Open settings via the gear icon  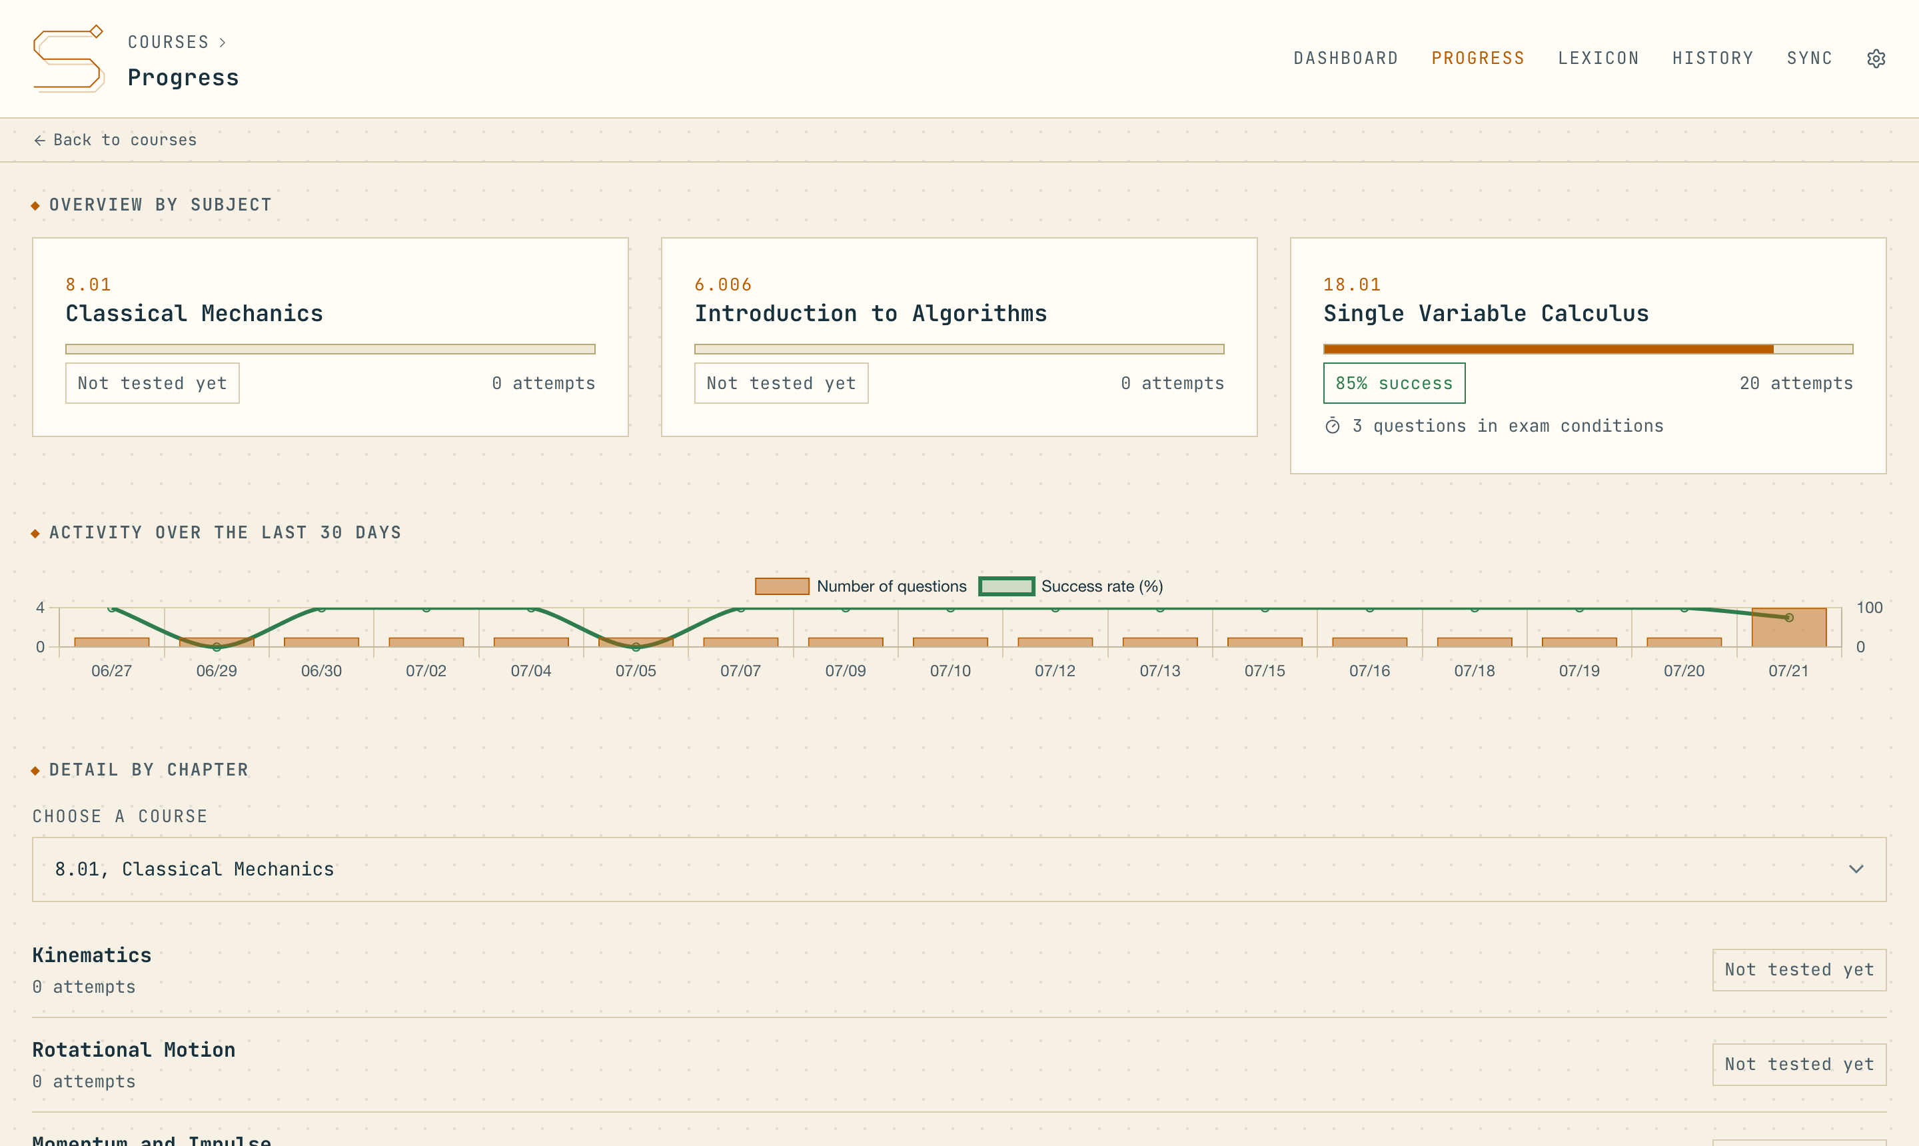[1876, 59]
